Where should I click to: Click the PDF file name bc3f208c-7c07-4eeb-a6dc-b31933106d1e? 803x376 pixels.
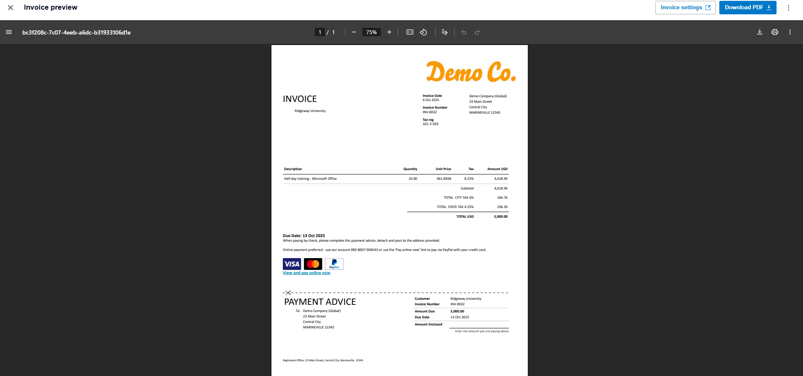(x=77, y=32)
